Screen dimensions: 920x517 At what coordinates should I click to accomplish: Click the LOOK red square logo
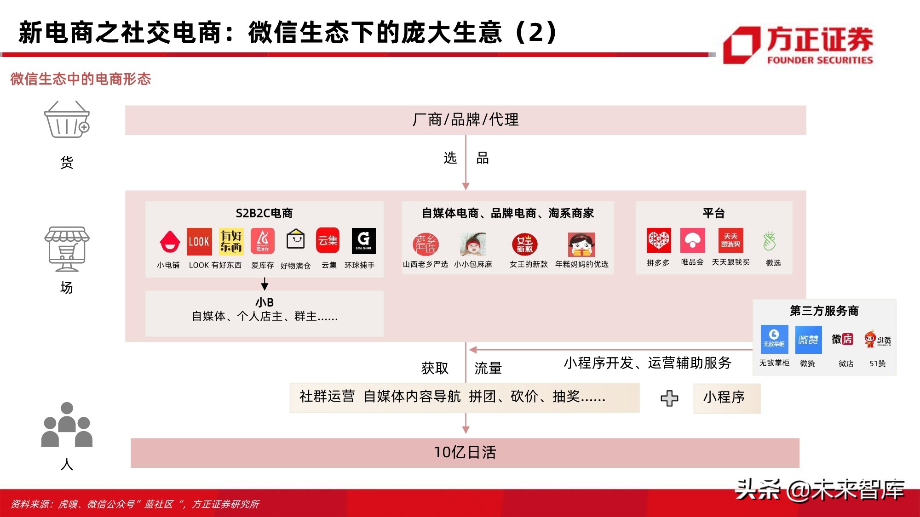[199, 241]
